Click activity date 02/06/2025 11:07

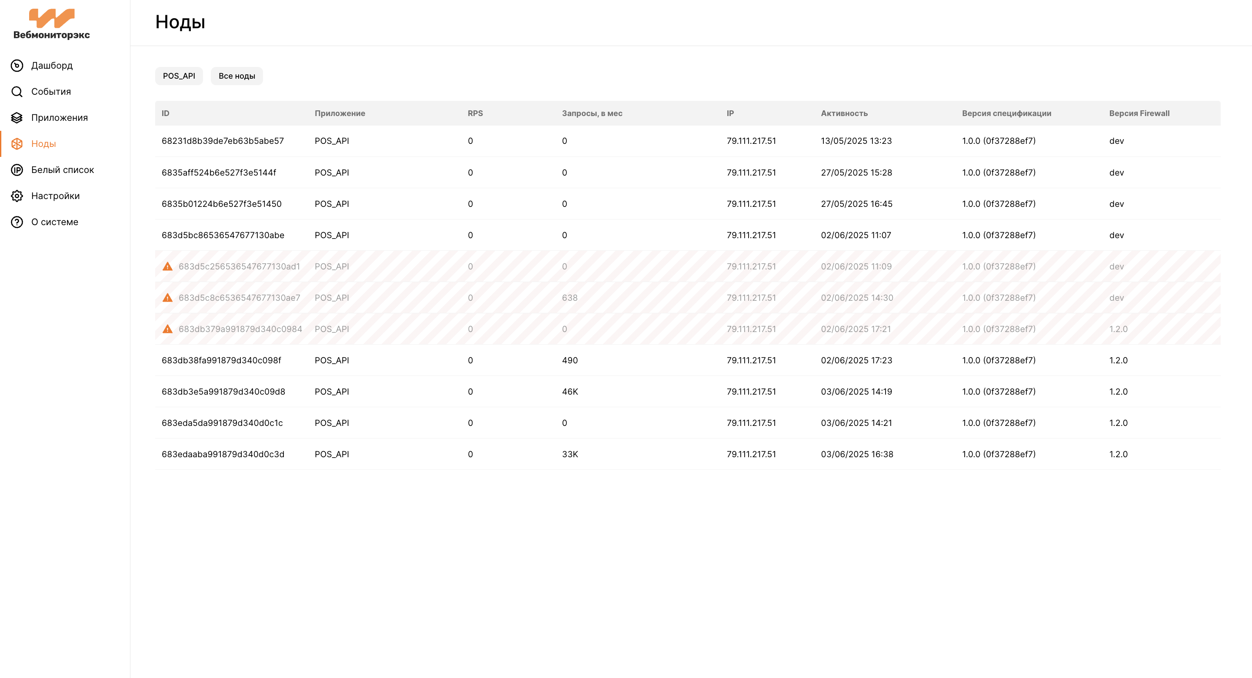coord(856,235)
